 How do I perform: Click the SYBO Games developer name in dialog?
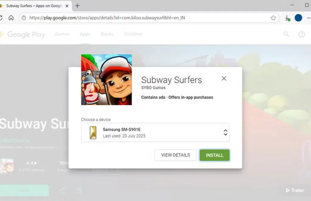click(x=153, y=88)
